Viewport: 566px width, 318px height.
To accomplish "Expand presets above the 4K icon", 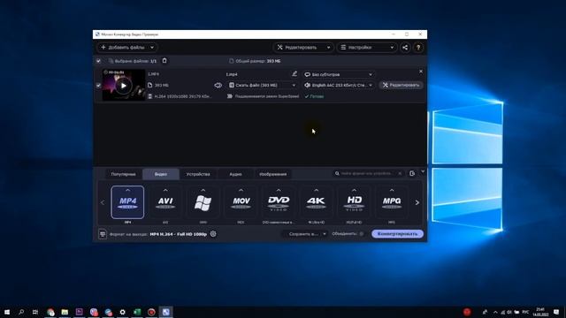I will pos(317,190).
